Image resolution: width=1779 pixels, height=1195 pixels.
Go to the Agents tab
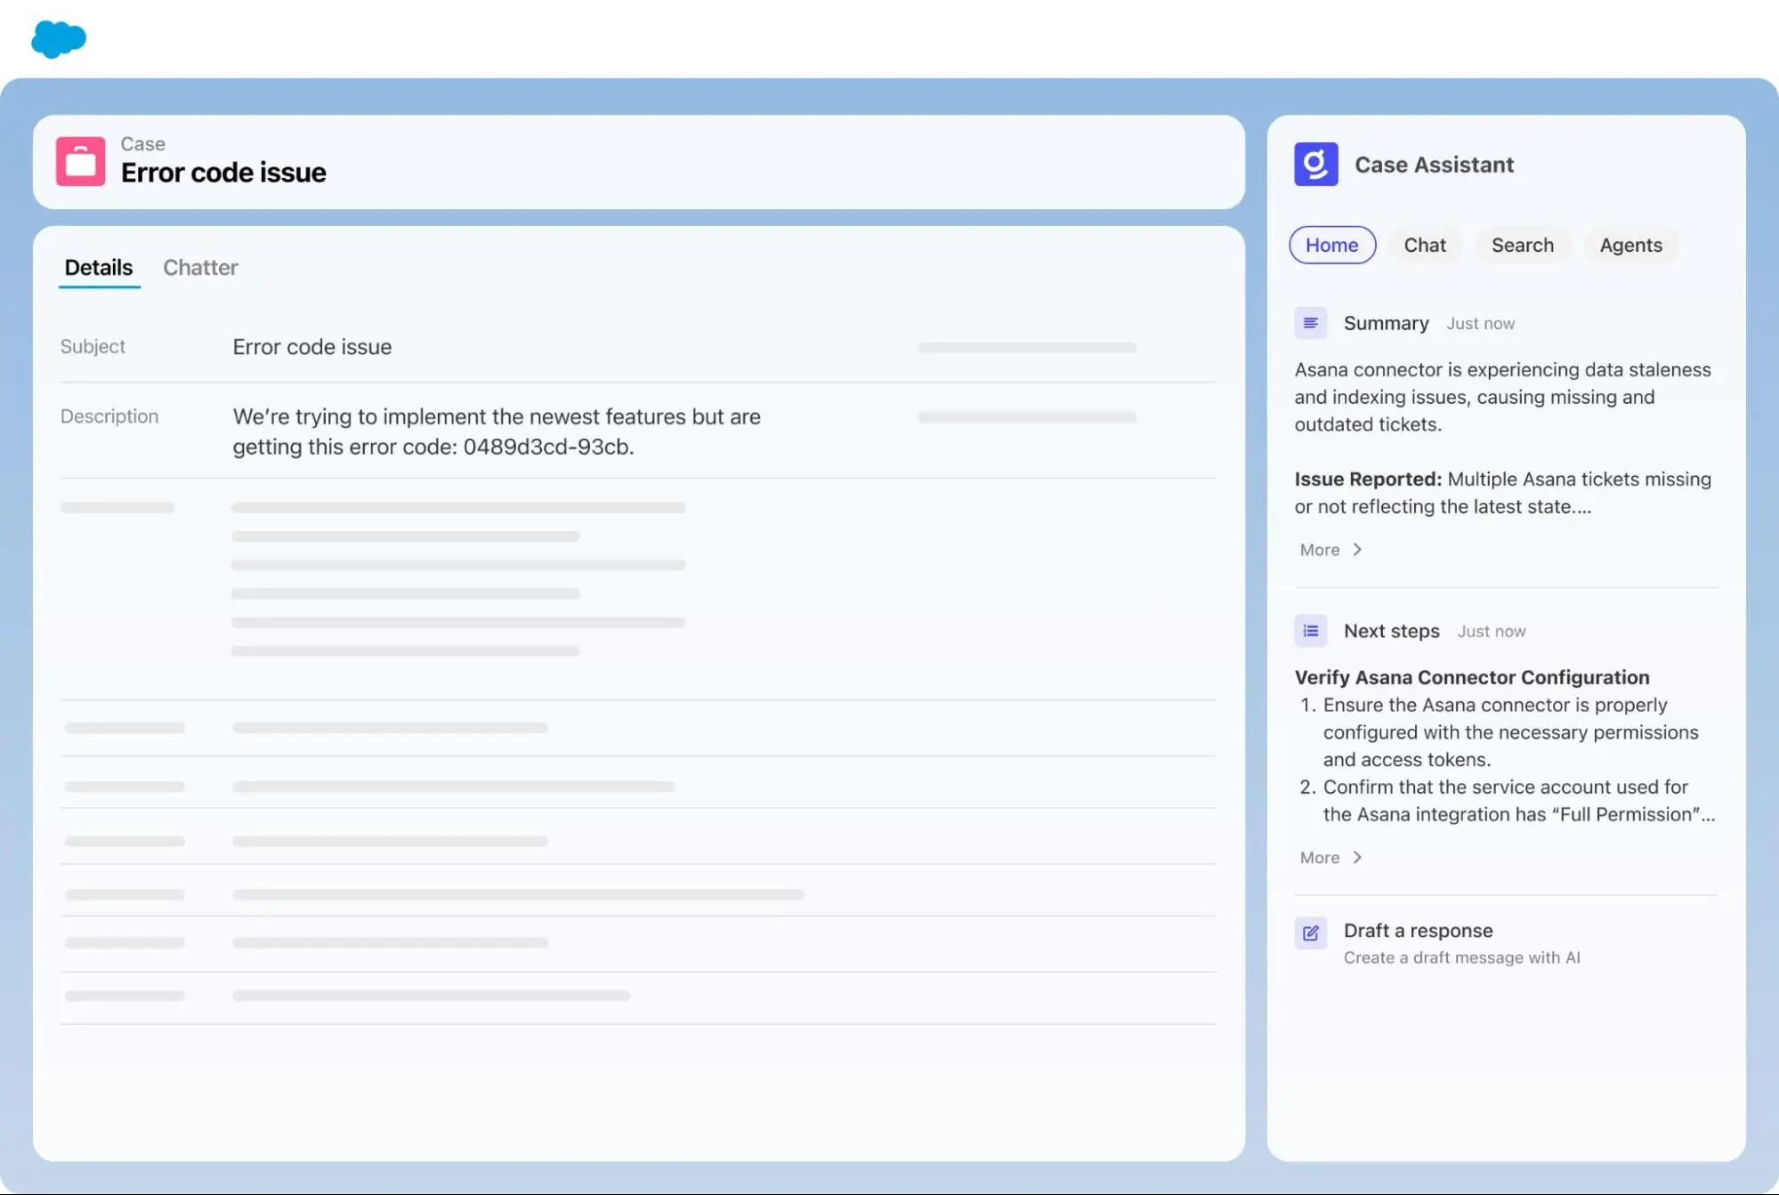1630,246
